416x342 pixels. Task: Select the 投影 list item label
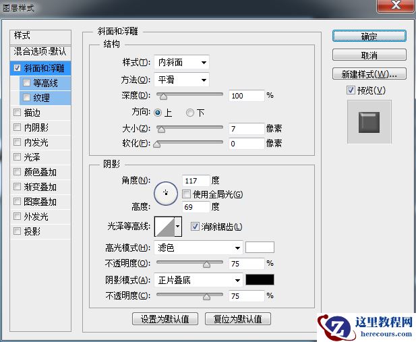32,231
